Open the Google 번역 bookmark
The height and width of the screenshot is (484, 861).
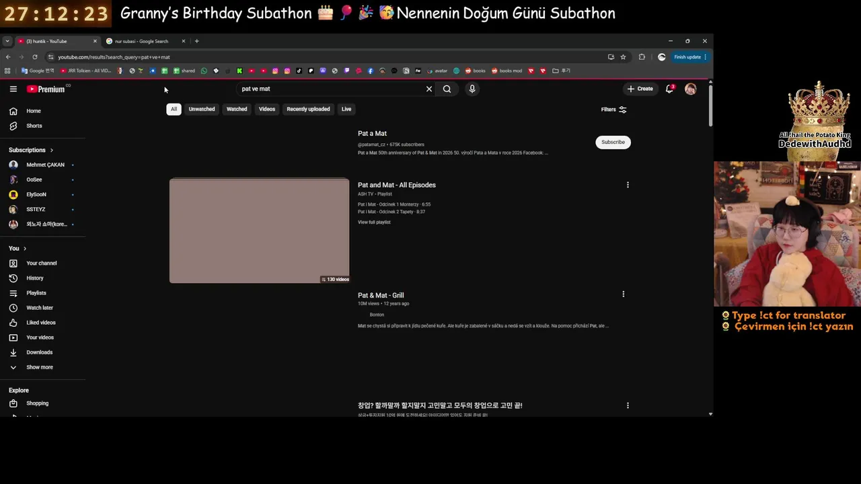click(38, 71)
